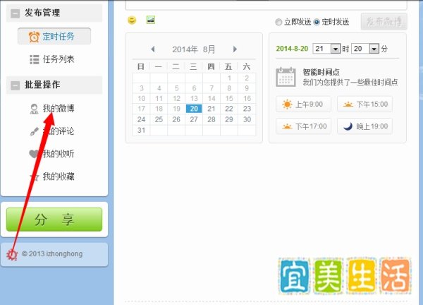Screen dimensions: 423x305
Task: Click the insert image icon
Action: (x=151, y=20)
